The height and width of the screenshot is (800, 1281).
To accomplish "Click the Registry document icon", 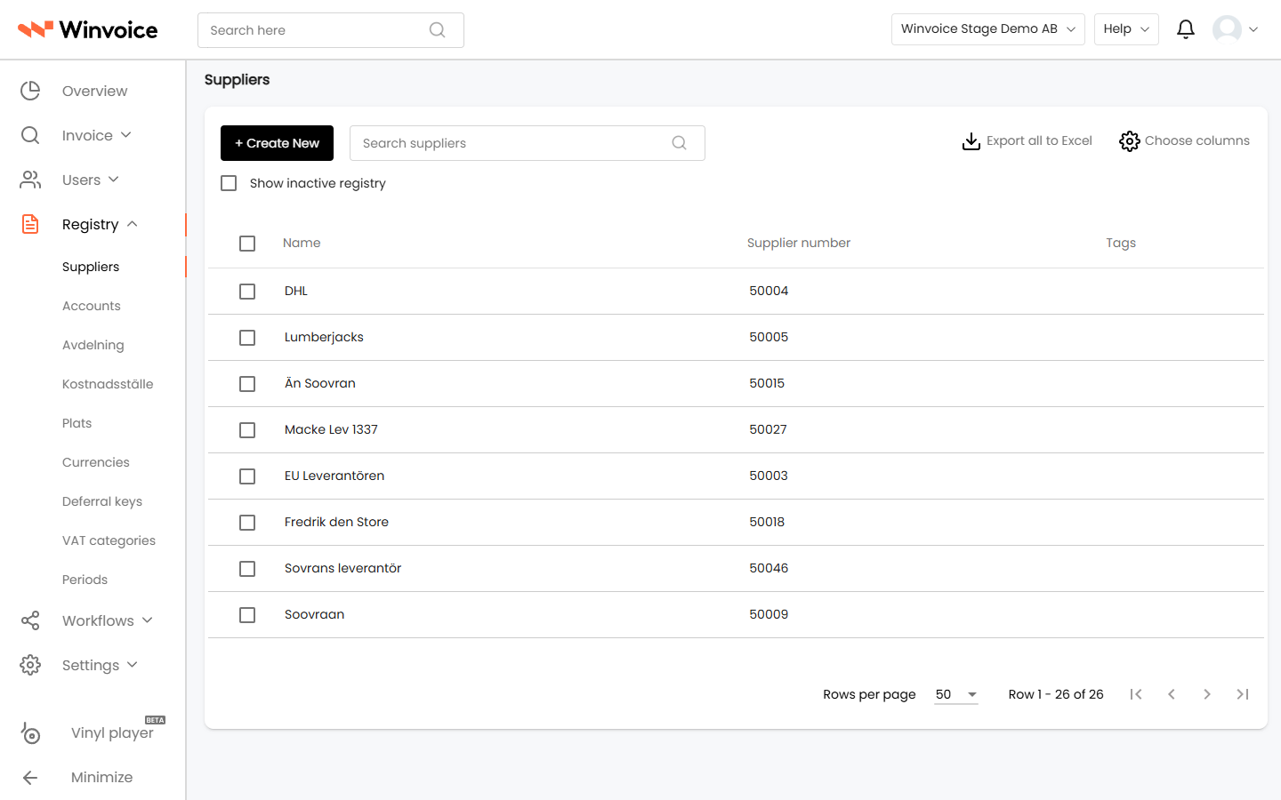I will click(30, 224).
